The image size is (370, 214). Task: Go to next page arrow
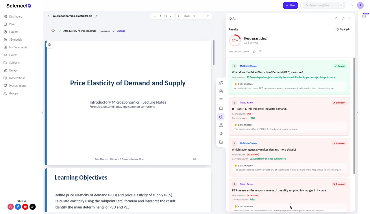point(171,16)
